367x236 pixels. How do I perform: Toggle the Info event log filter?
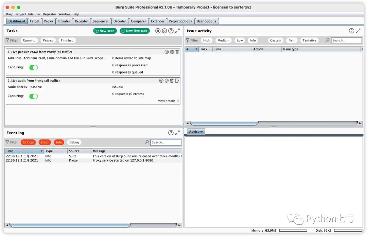click(x=59, y=142)
